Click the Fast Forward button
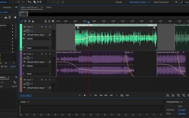 click(x=106, y=95)
